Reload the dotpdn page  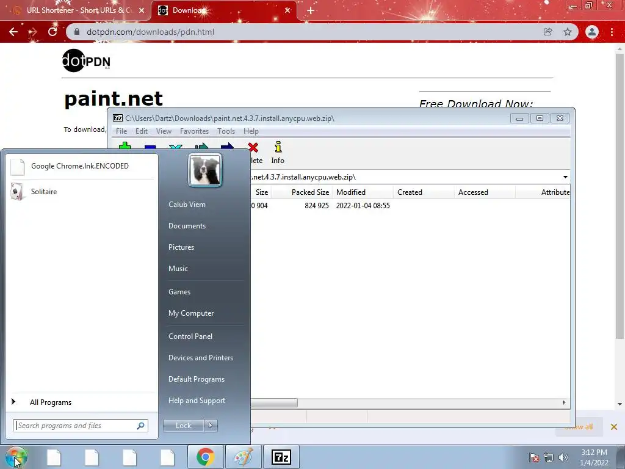(52, 32)
